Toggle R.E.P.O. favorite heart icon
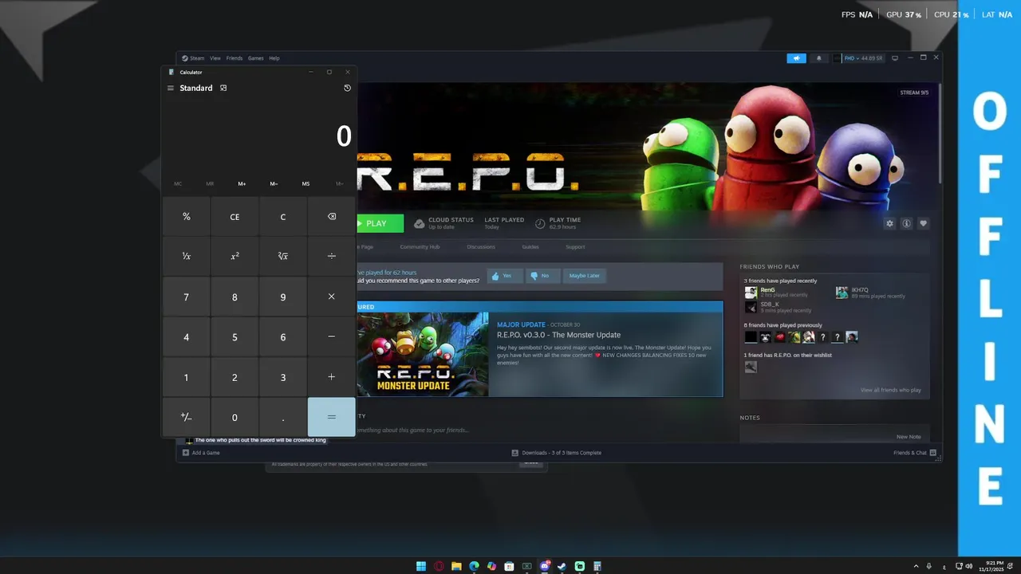 tap(924, 224)
